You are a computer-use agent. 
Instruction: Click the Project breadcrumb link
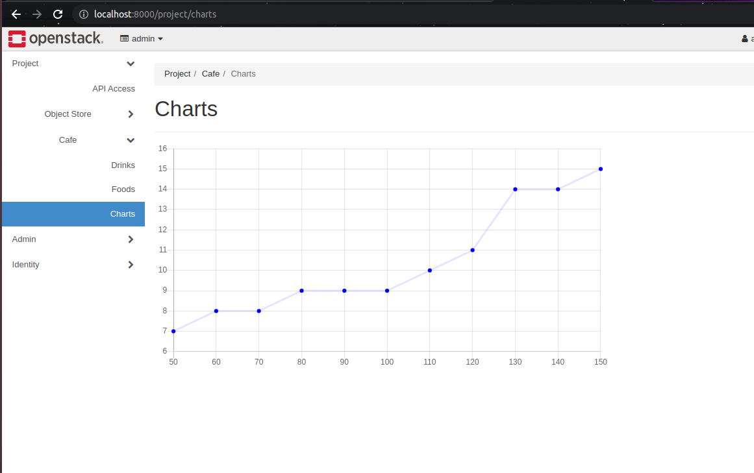177,74
